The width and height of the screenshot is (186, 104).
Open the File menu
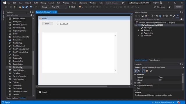[x=9, y=3]
